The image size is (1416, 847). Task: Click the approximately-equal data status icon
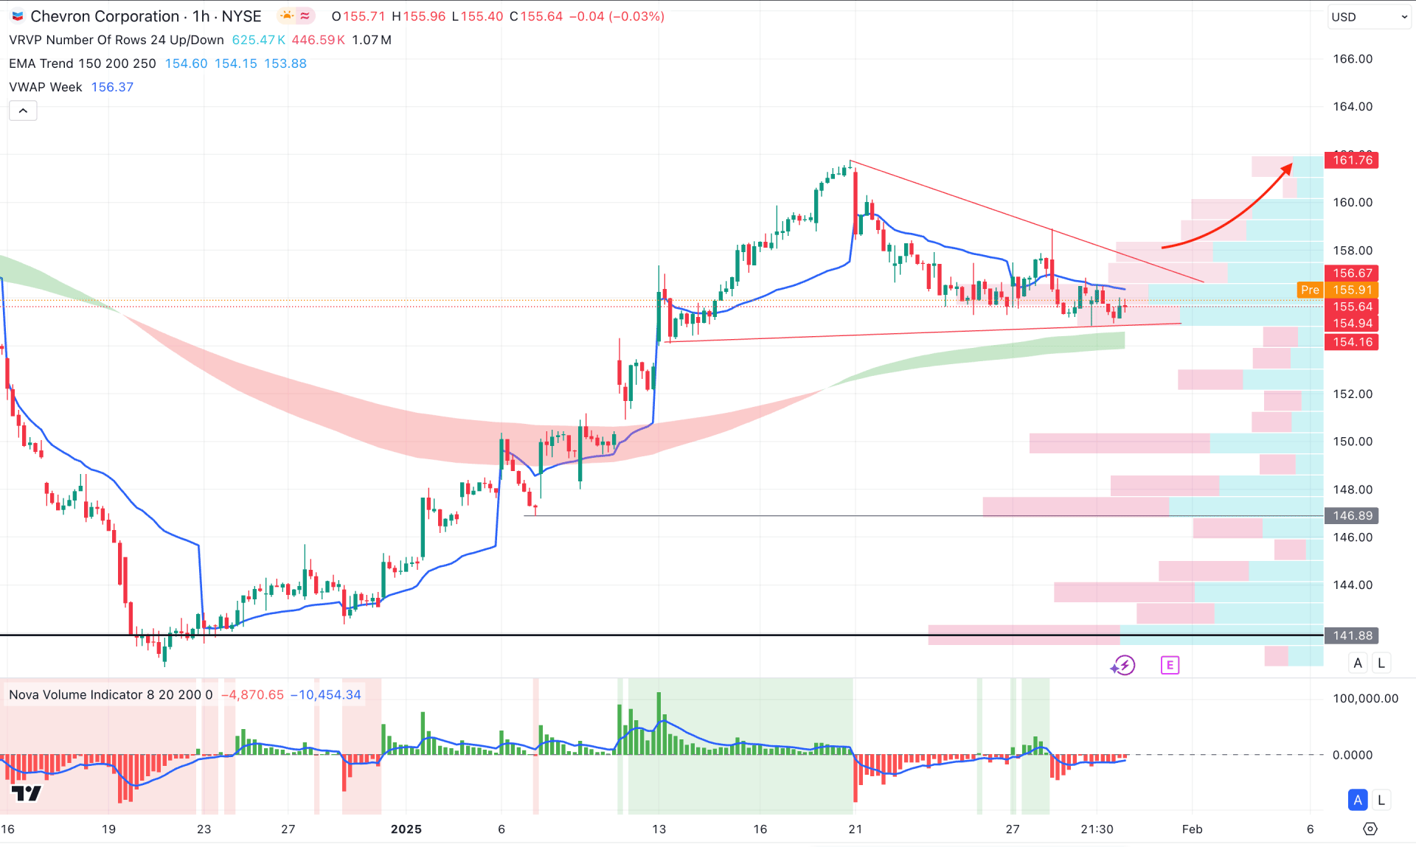pos(305,15)
